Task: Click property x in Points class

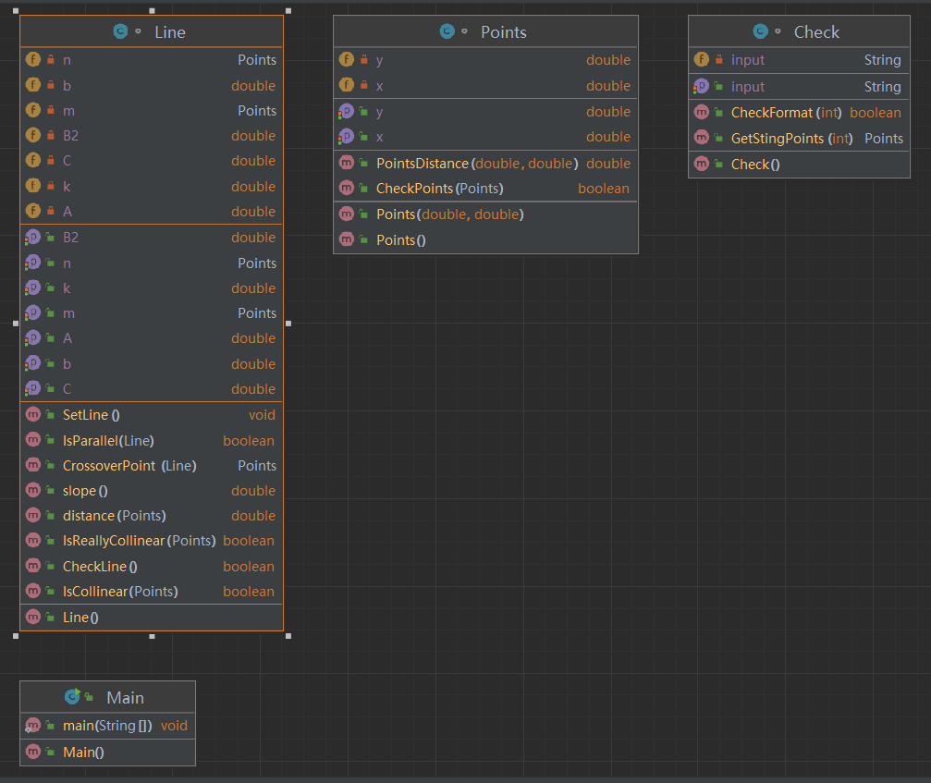Action: (x=379, y=137)
